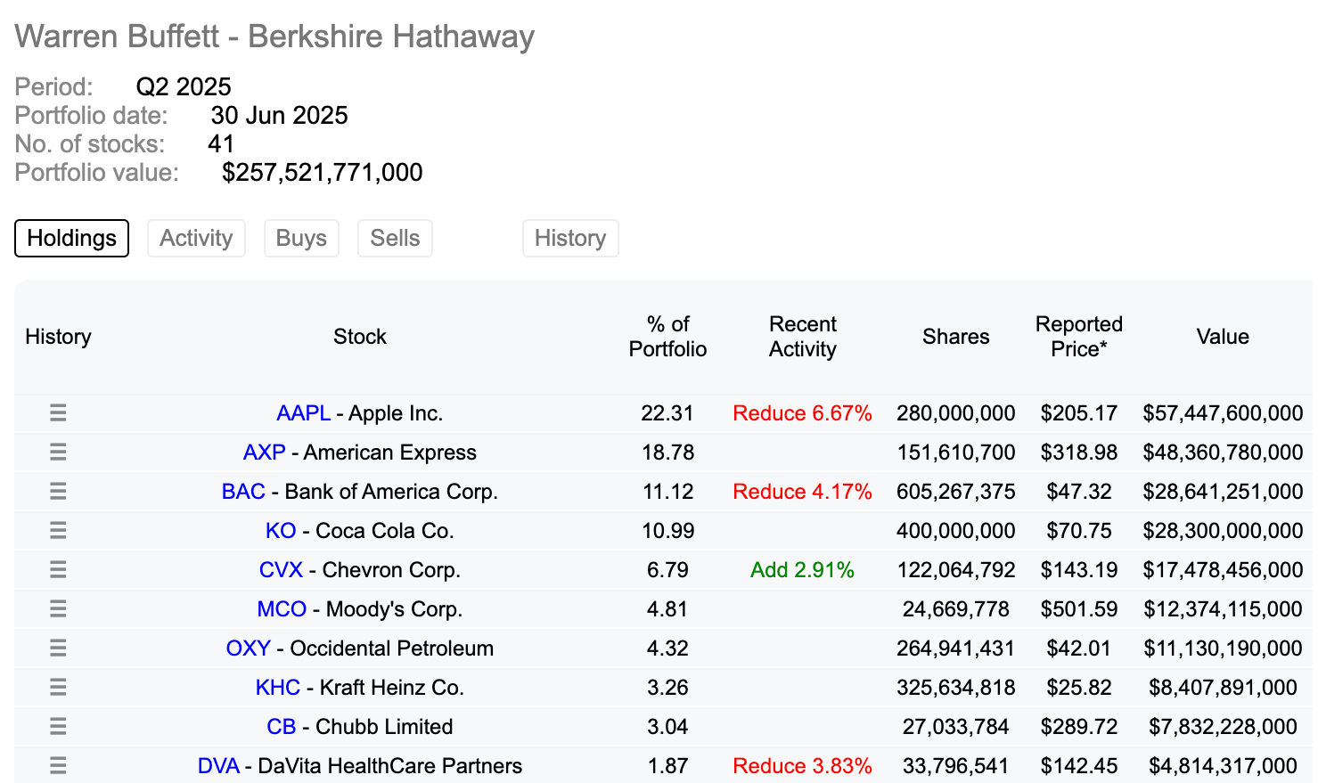Open history icon for Apple Inc. row

[x=58, y=412]
